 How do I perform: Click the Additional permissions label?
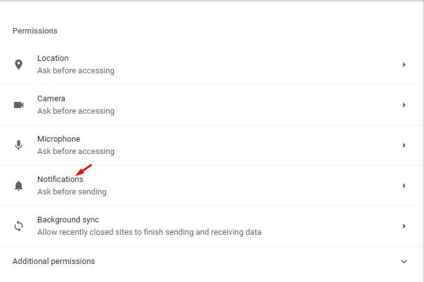[x=53, y=262]
